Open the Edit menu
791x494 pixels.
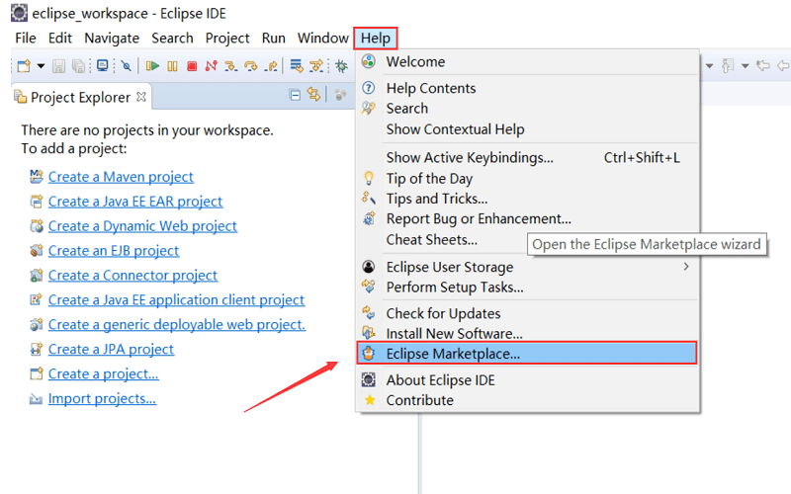[x=60, y=38]
